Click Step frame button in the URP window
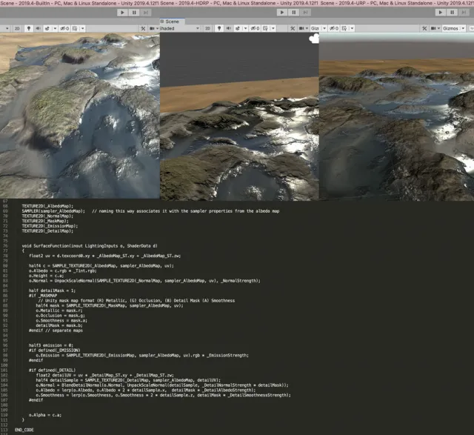 [x=464, y=13]
